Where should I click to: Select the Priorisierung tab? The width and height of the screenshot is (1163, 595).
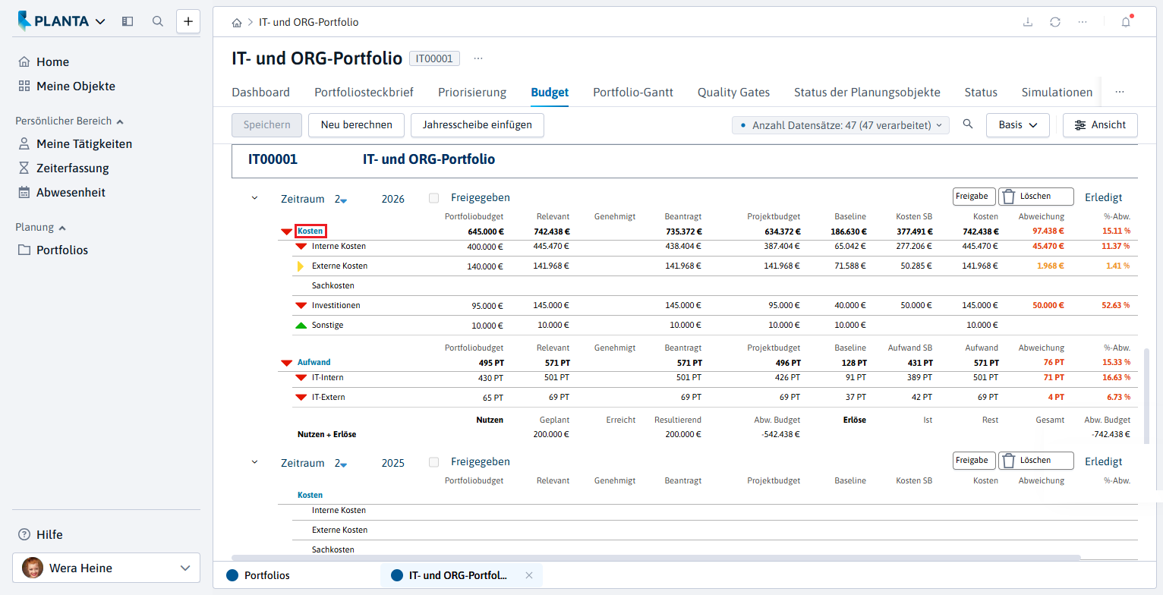(x=472, y=92)
